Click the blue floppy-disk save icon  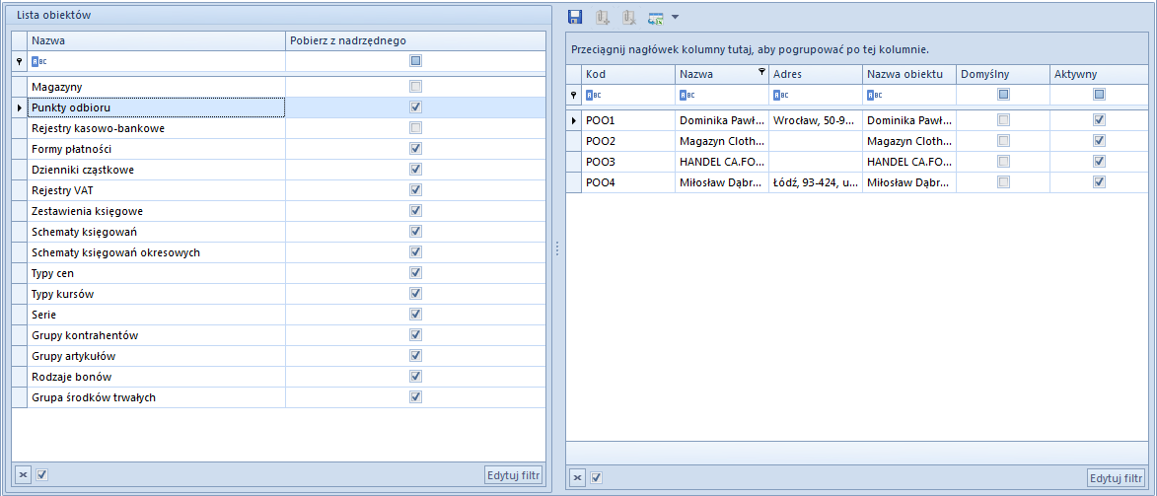pyautogui.click(x=576, y=17)
